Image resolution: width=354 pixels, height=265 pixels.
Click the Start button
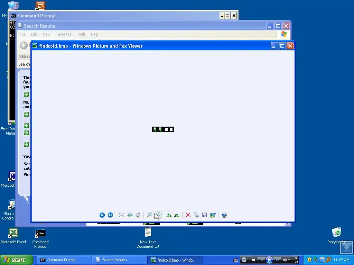pos(16,260)
